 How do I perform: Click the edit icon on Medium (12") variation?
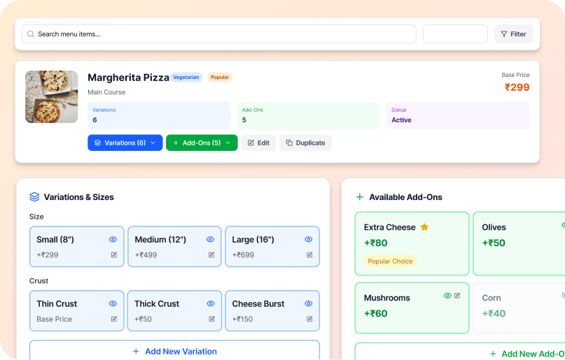(211, 255)
